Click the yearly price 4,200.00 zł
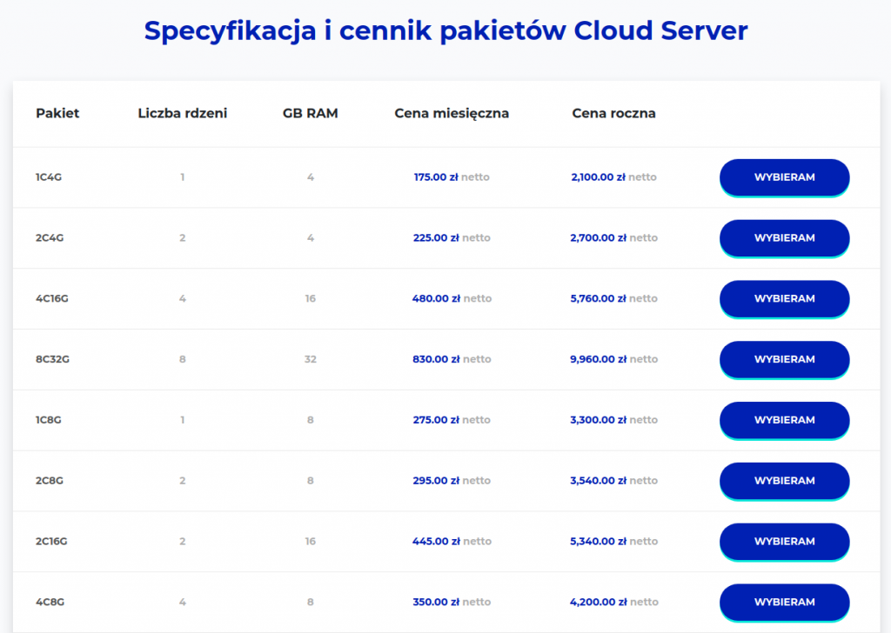This screenshot has width=891, height=633. pos(599,603)
